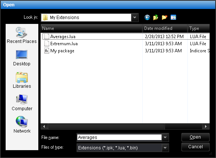The image size is (216, 158).
Task: Create a new folder with toolbar icon
Action: click(165, 18)
